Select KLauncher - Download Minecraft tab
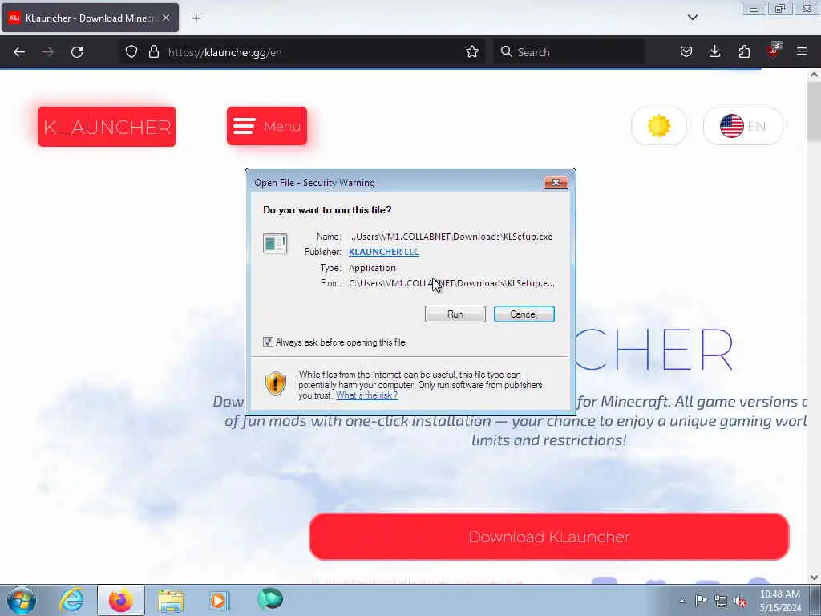The height and width of the screenshot is (616, 821). tap(90, 18)
